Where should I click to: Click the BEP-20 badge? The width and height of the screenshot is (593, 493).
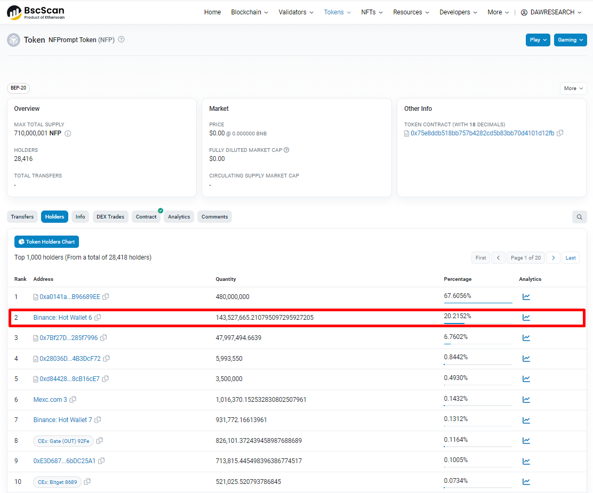pyautogui.click(x=18, y=88)
